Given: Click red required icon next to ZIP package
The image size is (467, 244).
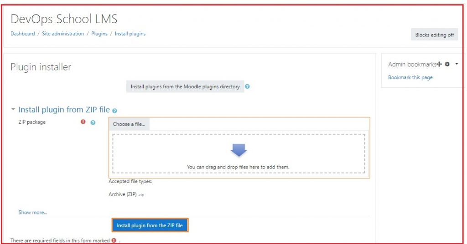Looking at the screenshot, I should pos(83,122).
